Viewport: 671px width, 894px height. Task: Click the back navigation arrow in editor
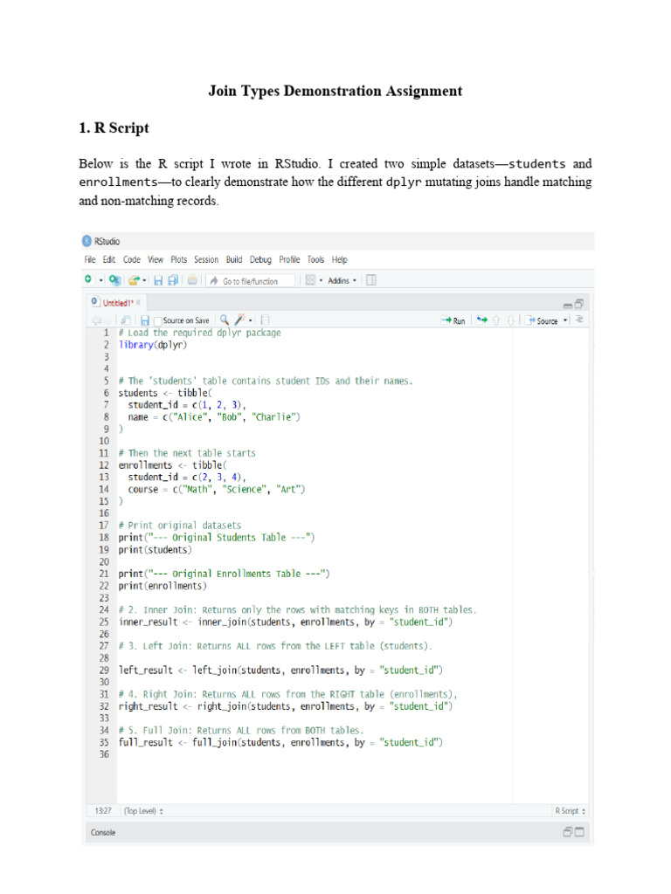96,320
